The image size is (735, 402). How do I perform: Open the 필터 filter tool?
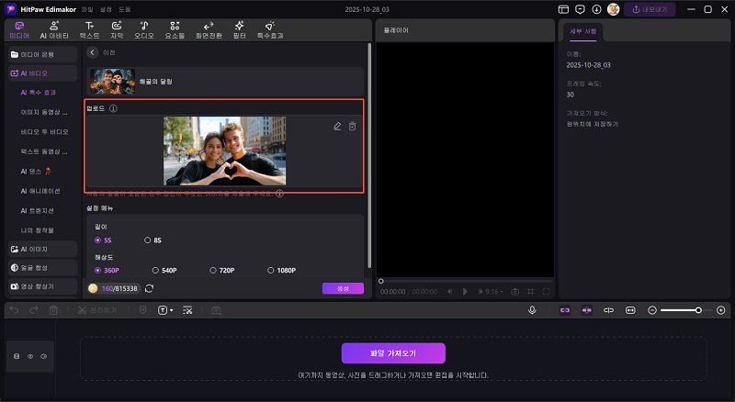coord(239,29)
